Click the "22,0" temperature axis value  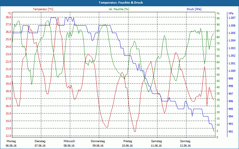(8, 62)
